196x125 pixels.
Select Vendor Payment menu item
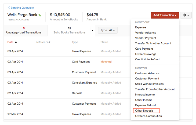(x=146, y=38)
